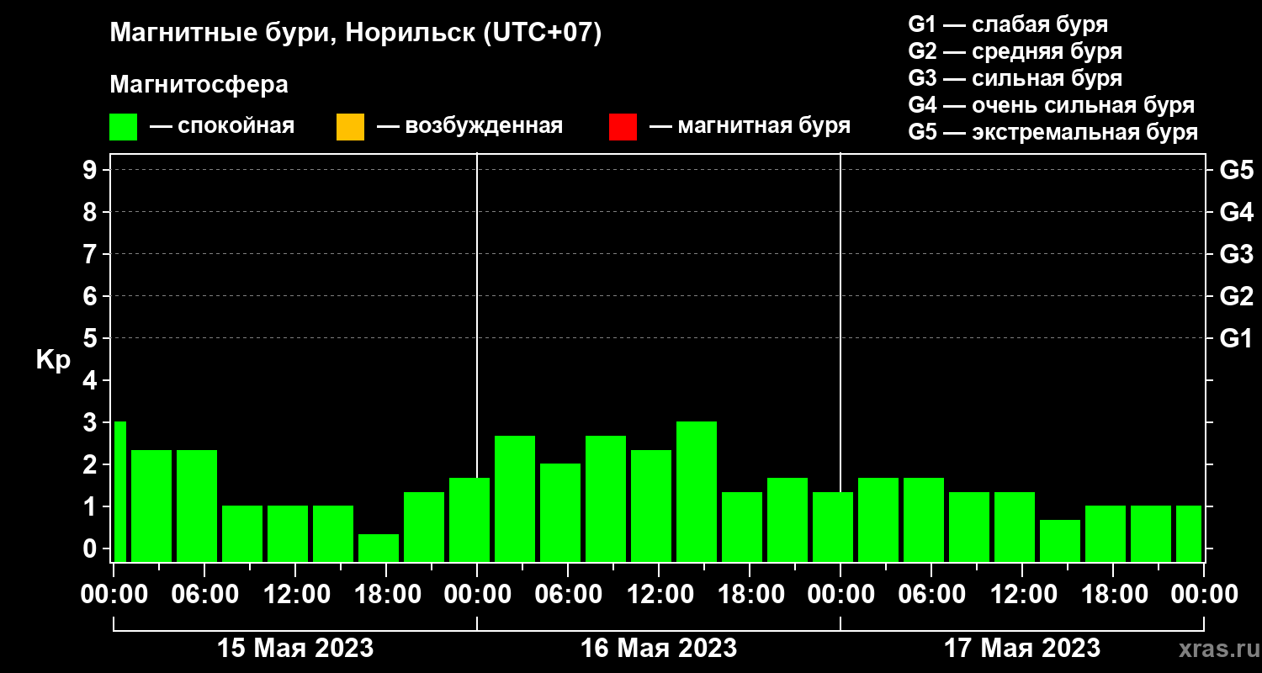Click the G3 label on right axis
The image size is (1262, 673).
click(1236, 254)
